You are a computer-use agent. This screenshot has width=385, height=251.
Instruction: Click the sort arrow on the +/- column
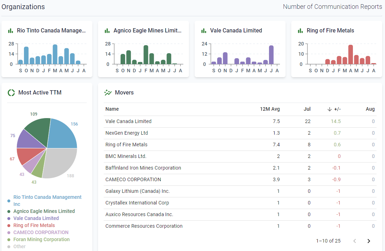[x=330, y=109]
